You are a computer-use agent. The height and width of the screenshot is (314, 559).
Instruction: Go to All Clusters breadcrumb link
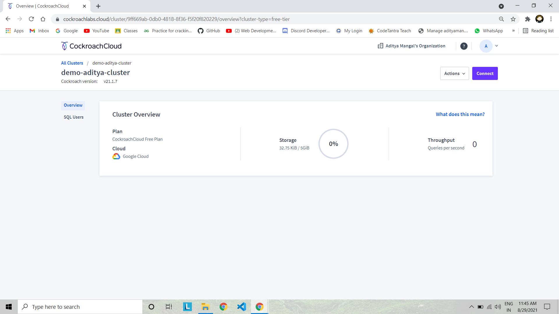point(72,63)
